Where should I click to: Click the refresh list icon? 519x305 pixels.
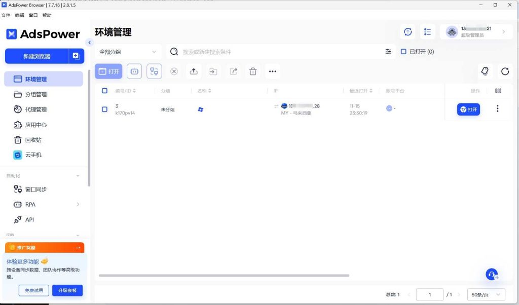click(x=505, y=71)
